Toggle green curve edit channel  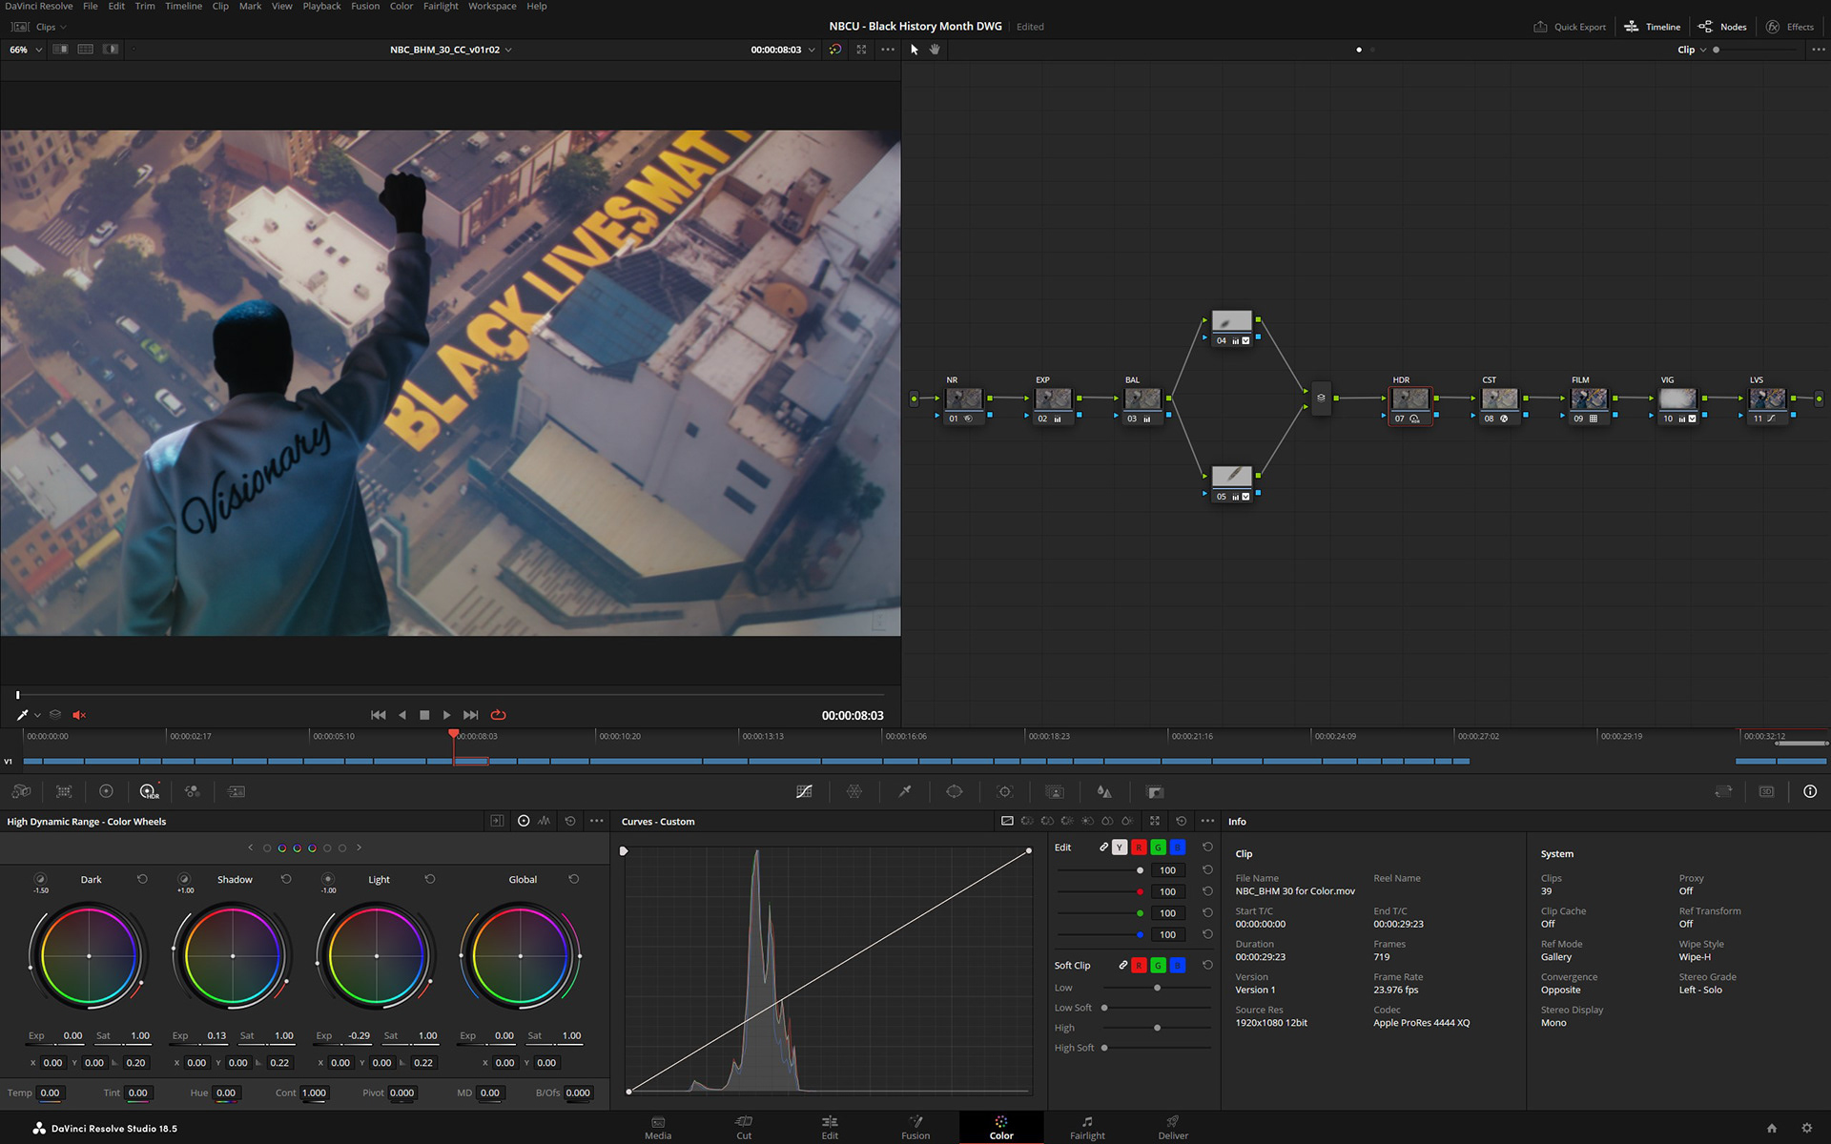pos(1158,848)
